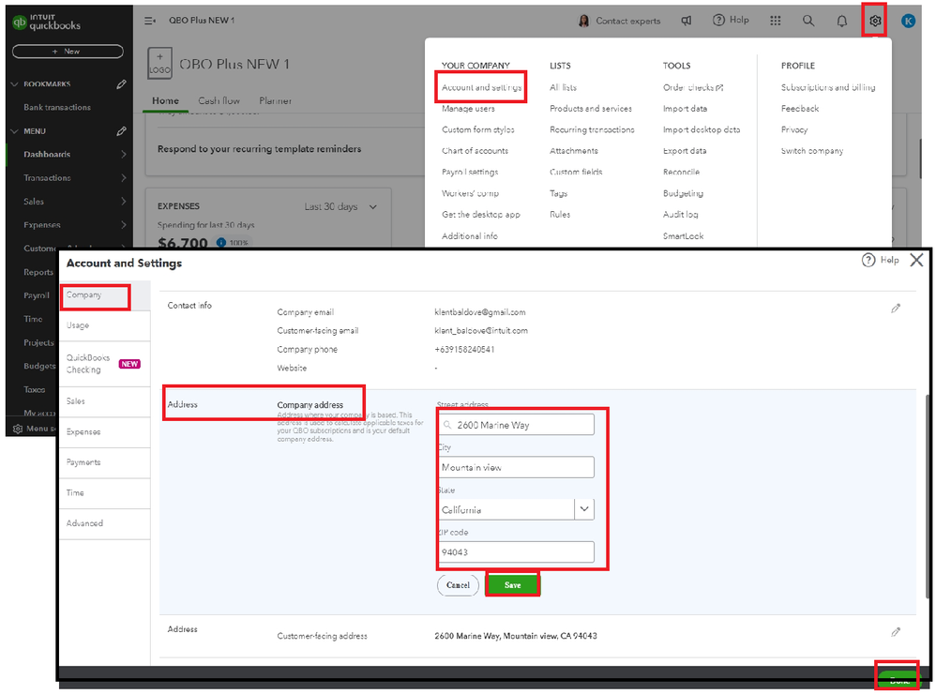The image size is (936, 694).
Task: Open Bank transactions bookmark
Action: tap(57, 108)
